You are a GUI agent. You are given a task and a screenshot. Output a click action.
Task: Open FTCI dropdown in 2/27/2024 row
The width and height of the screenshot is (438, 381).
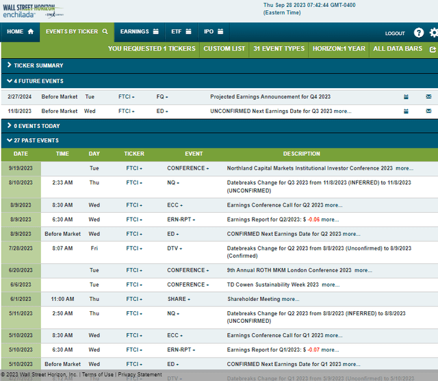coord(126,97)
